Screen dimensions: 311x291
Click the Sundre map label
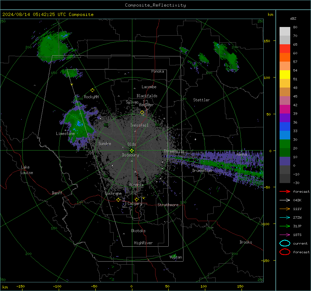coord(105,143)
